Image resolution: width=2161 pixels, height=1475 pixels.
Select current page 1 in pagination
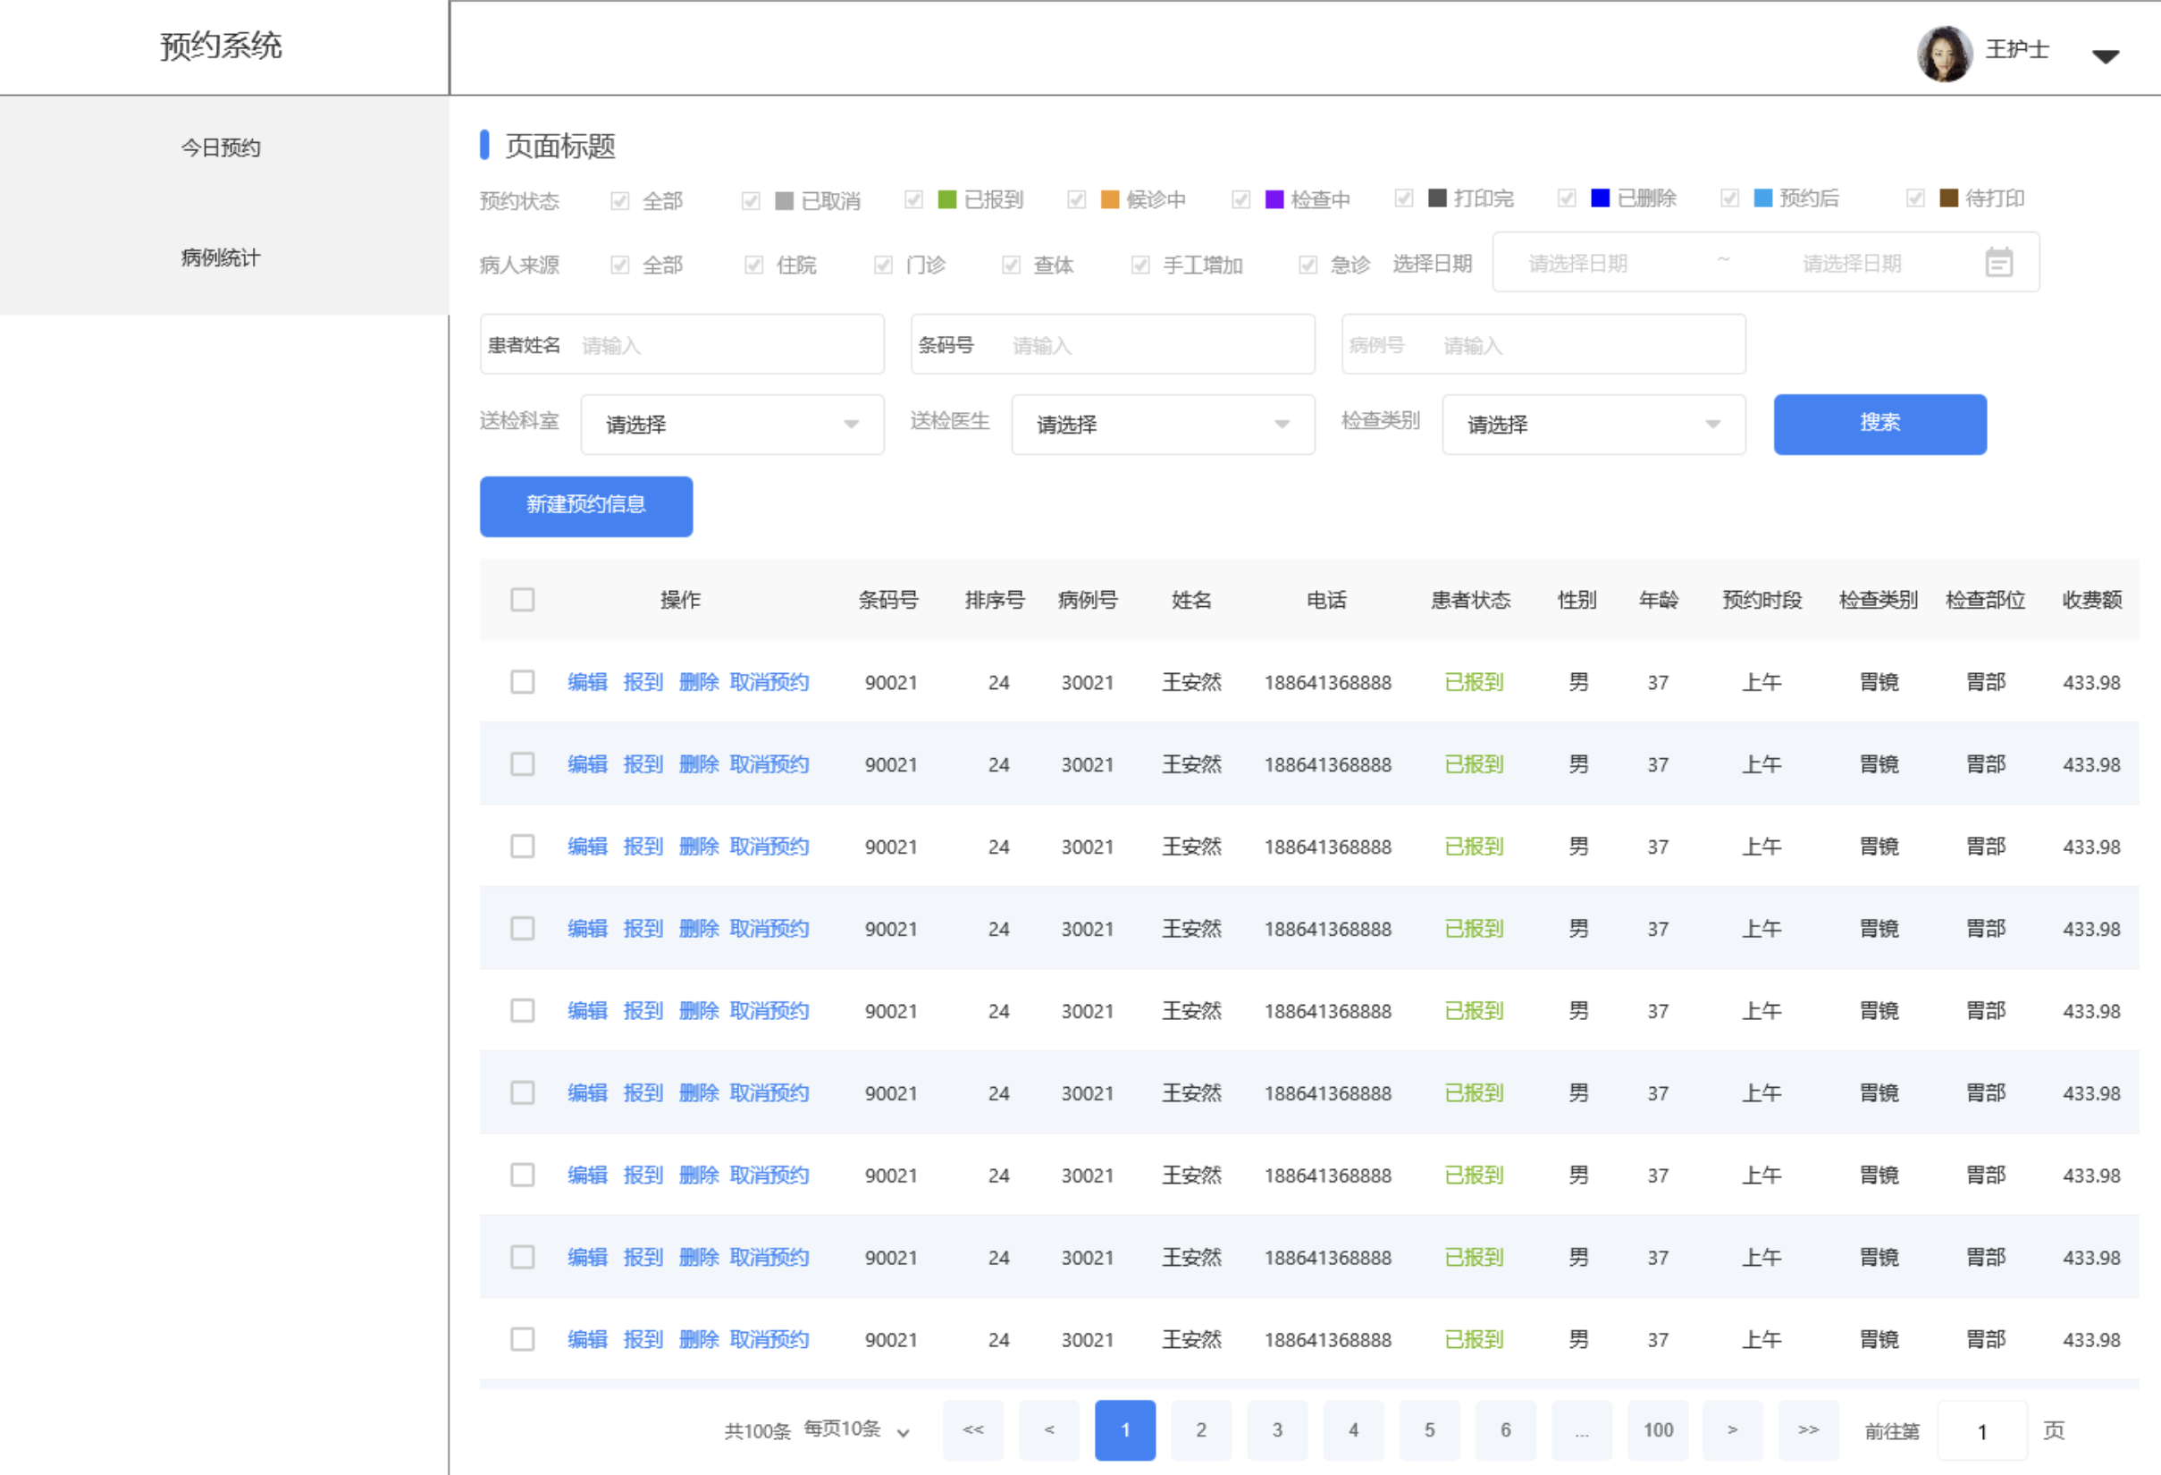1125,1429
